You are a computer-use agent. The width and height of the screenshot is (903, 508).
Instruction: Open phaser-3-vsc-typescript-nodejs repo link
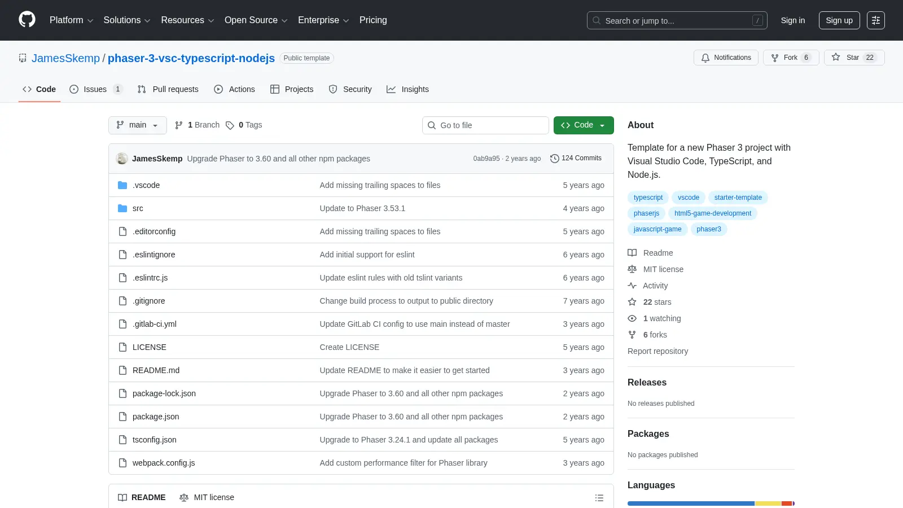pos(191,58)
